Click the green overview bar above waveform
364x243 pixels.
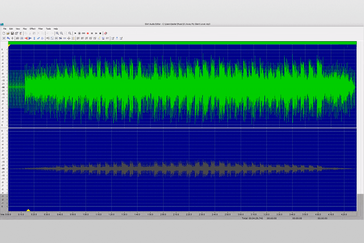pos(182,43)
